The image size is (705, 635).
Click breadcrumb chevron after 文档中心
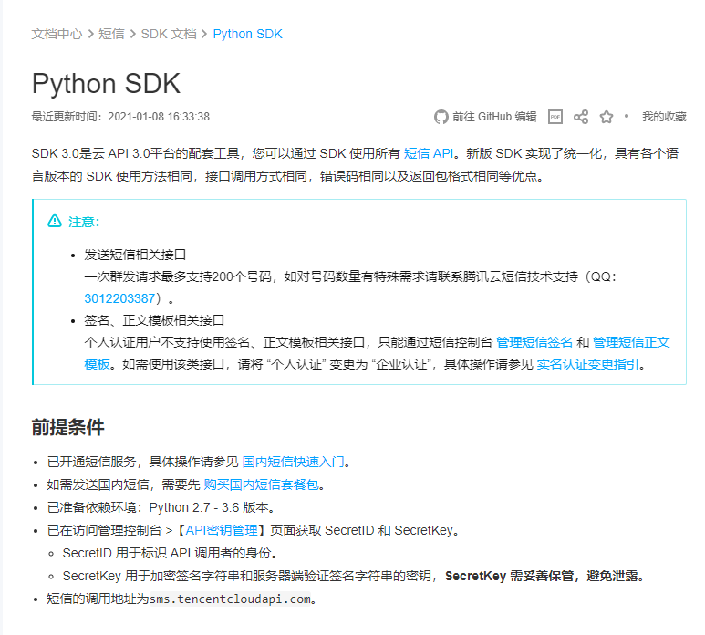click(91, 34)
